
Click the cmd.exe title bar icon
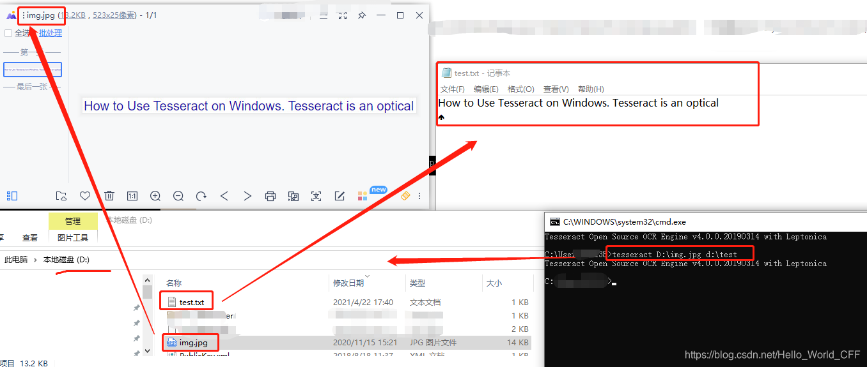(554, 222)
